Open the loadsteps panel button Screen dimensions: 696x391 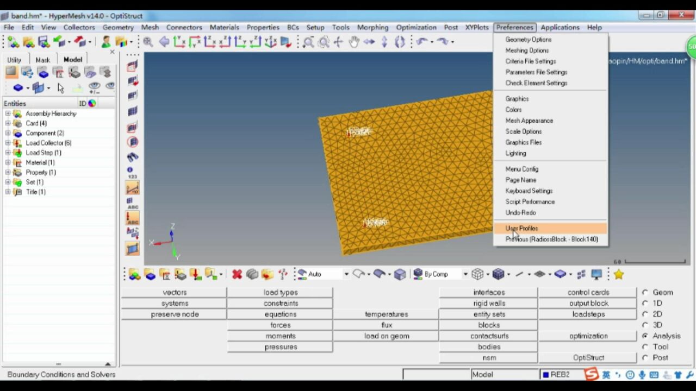[x=588, y=314]
